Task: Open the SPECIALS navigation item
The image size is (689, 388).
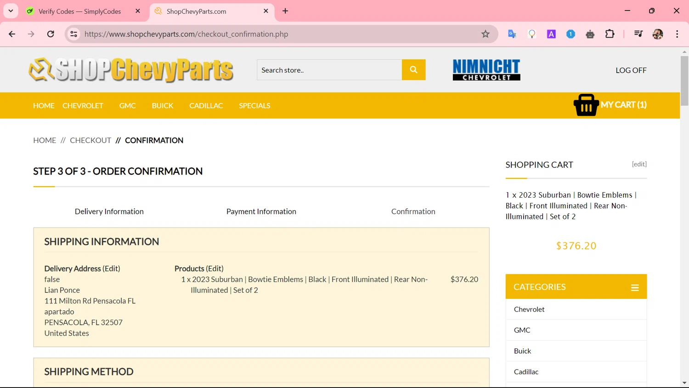Action: tap(254, 106)
